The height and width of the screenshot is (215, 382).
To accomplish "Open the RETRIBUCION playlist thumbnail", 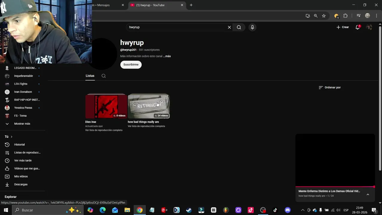I will [x=149, y=106].
